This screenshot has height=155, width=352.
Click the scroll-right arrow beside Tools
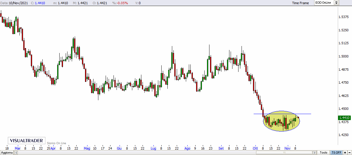tap(314, 153)
